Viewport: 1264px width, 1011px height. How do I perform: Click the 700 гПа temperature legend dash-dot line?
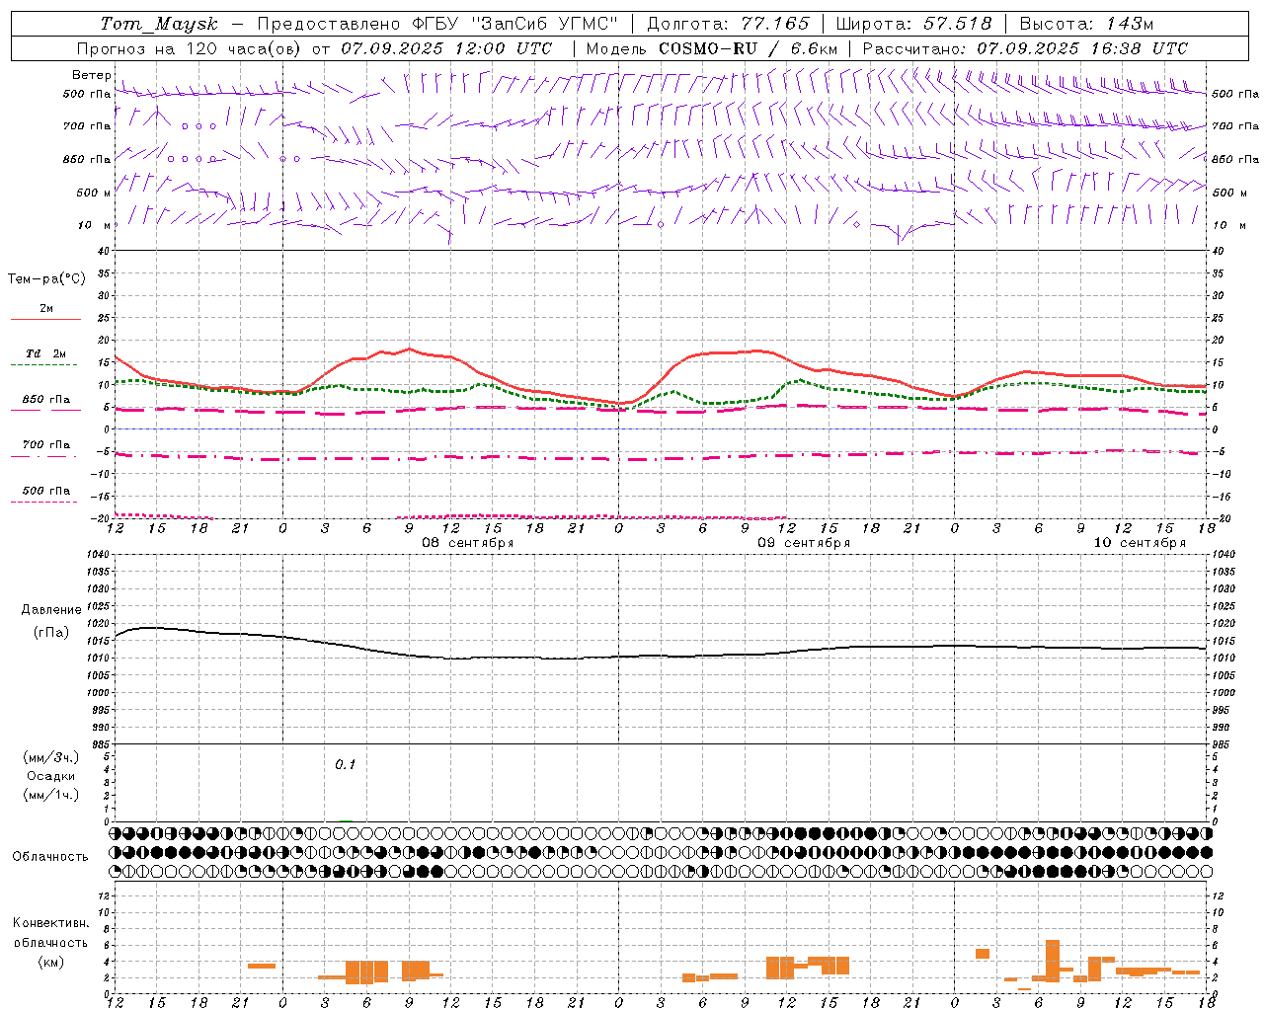43,457
